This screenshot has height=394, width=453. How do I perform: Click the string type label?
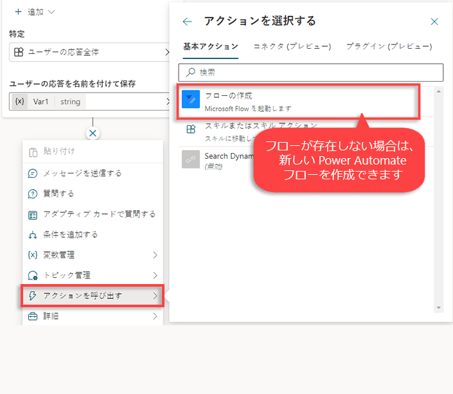pos(70,102)
